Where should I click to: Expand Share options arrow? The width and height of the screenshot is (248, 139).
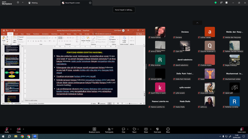151,129
